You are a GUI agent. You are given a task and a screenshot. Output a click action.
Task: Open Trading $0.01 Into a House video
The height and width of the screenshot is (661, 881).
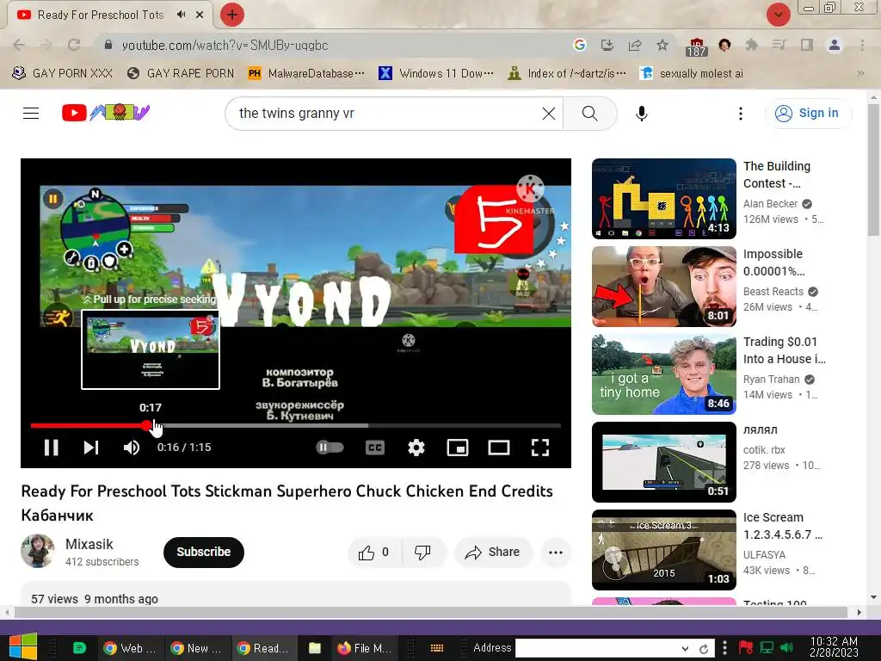point(663,374)
